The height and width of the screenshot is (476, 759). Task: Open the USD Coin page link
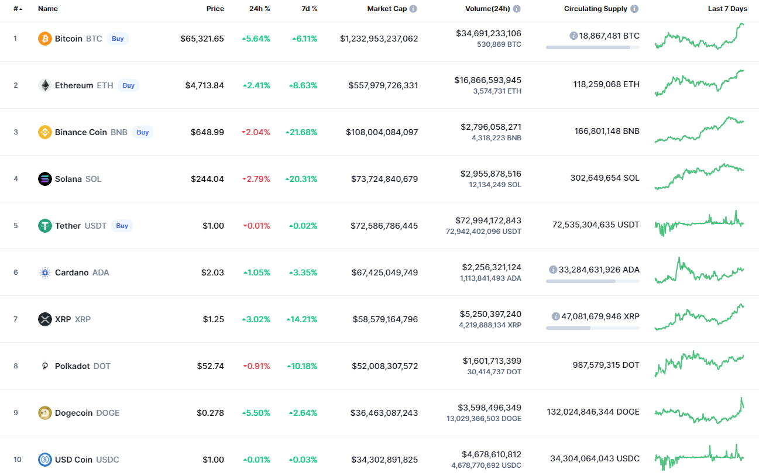tap(74, 460)
